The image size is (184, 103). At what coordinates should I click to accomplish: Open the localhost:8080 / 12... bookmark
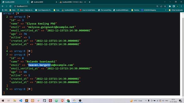(x=70, y=10)
